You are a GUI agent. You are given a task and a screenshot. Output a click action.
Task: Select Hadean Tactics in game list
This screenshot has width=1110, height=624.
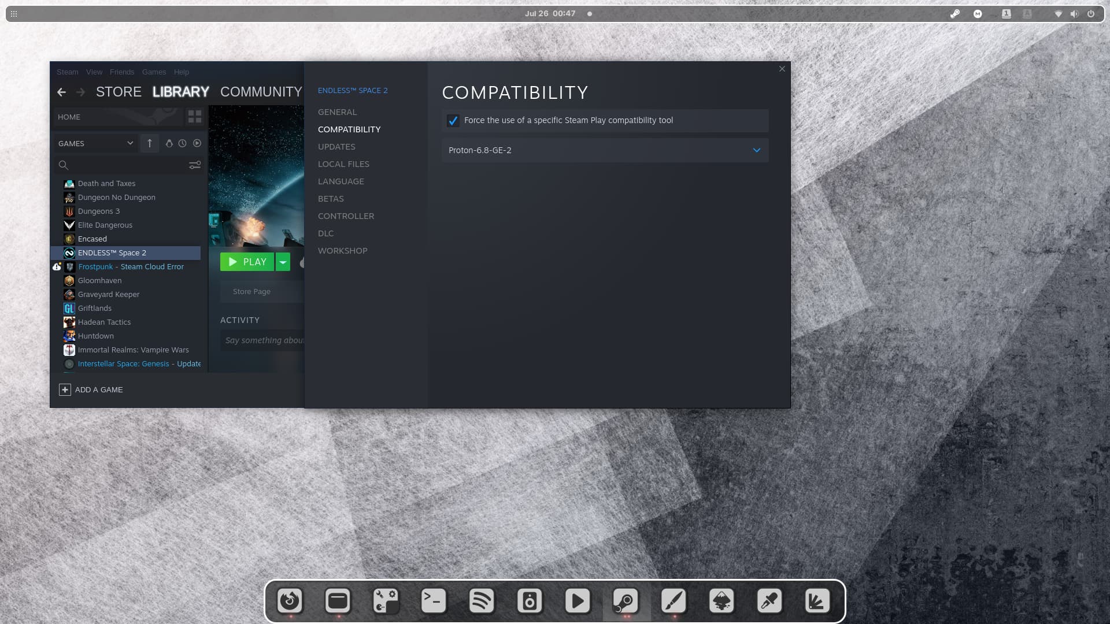pos(104,322)
